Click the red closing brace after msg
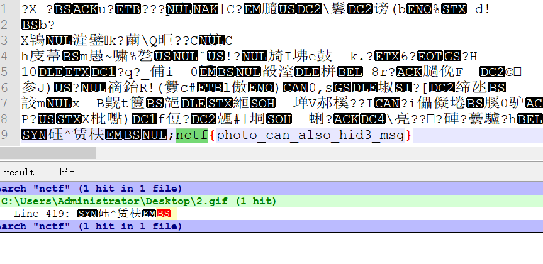The height and width of the screenshot is (264, 543). [x=408, y=135]
